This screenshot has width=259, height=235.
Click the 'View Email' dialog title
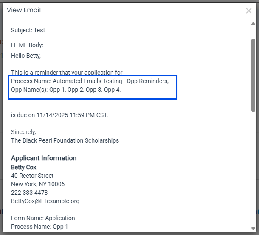click(x=24, y=10)
